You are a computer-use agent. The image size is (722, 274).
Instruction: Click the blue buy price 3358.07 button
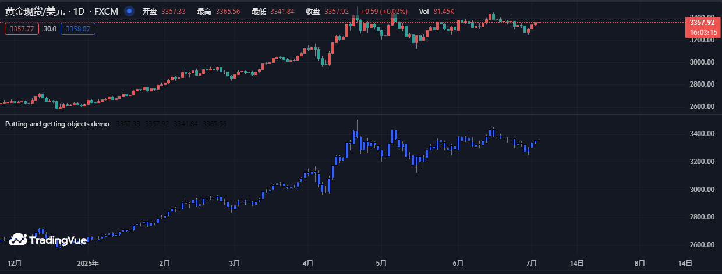(x=77, y=29)
